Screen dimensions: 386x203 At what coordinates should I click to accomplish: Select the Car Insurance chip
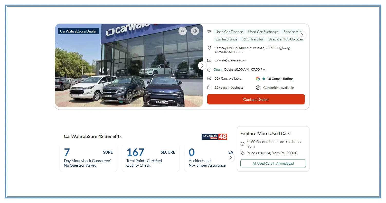pos(226,39)
